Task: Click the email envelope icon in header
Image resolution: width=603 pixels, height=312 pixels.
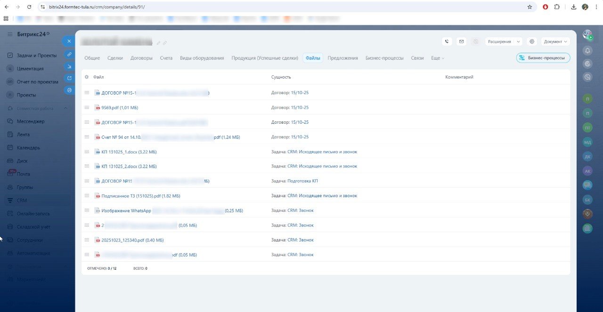Action: click(461, 41)
